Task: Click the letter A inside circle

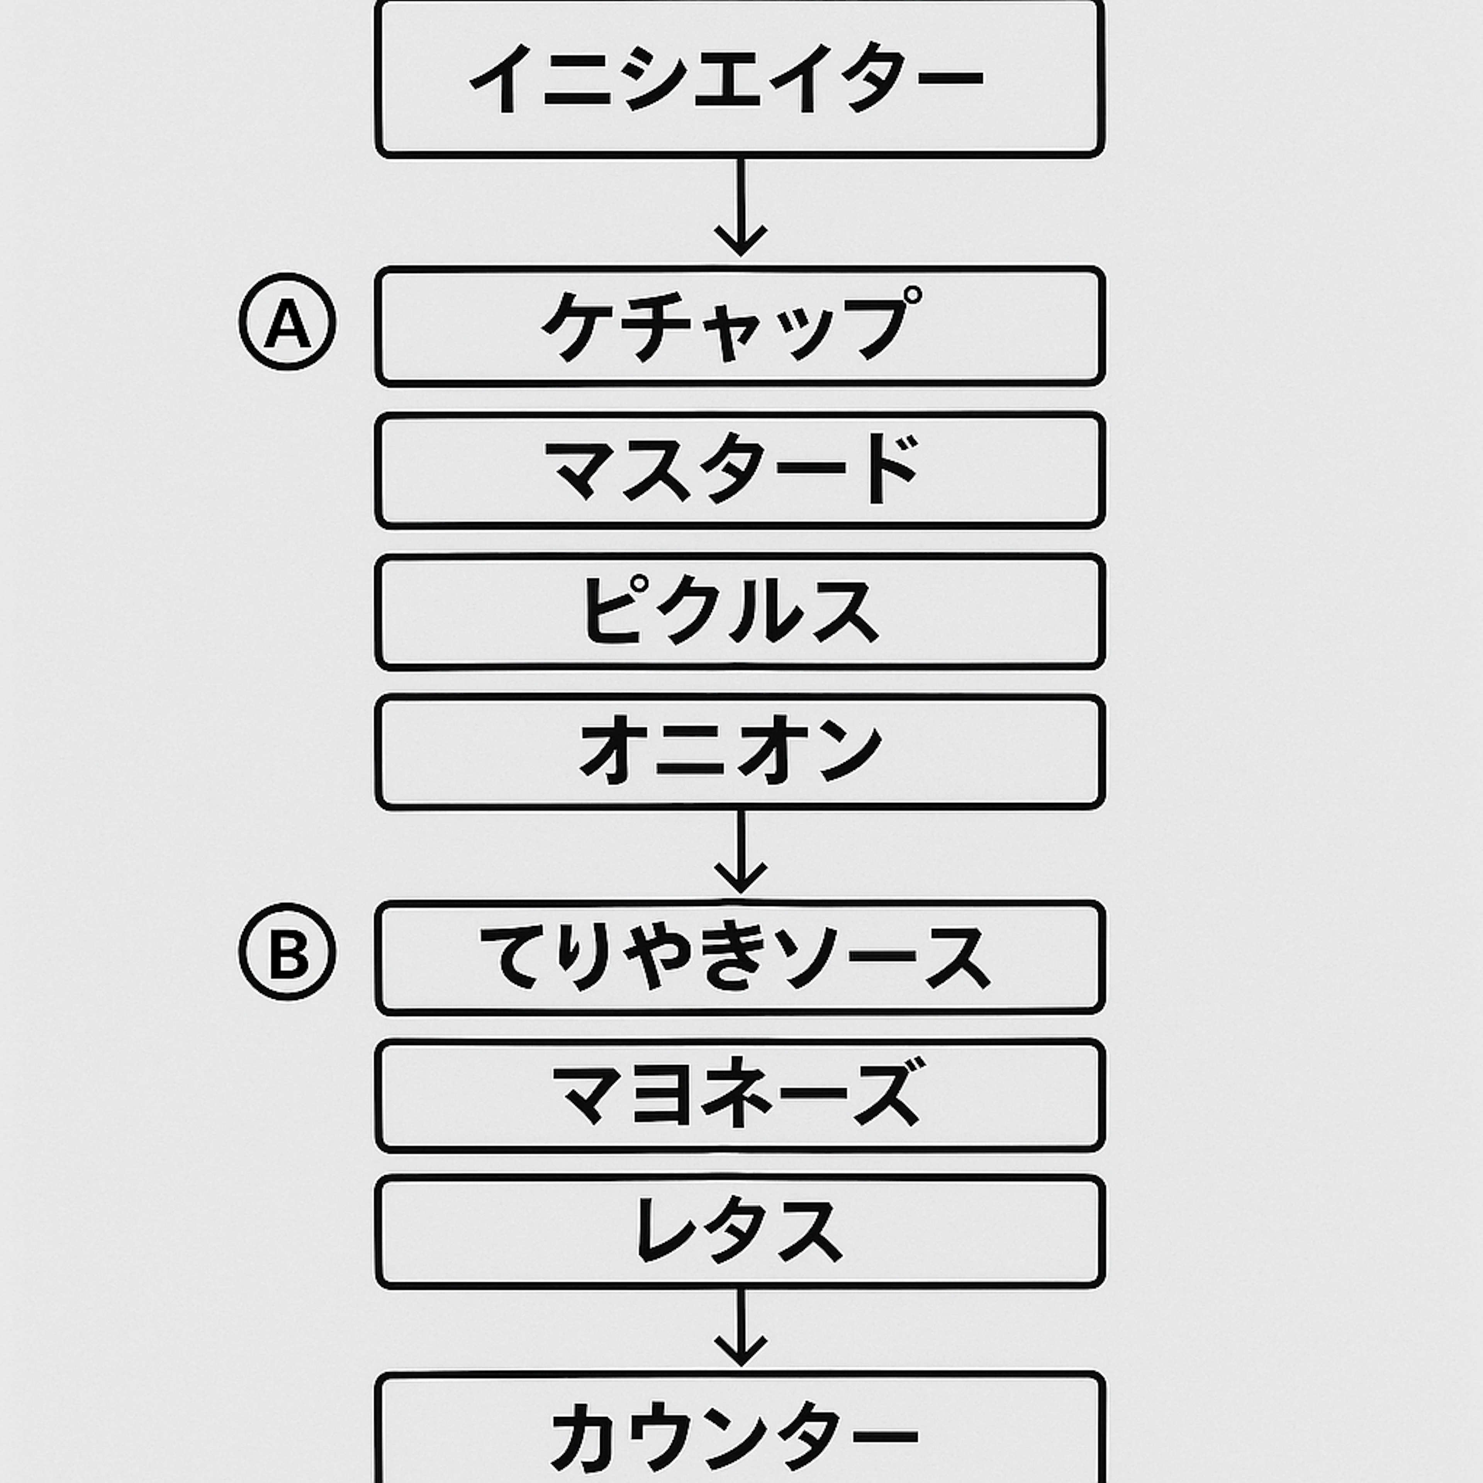Action: 287,323
